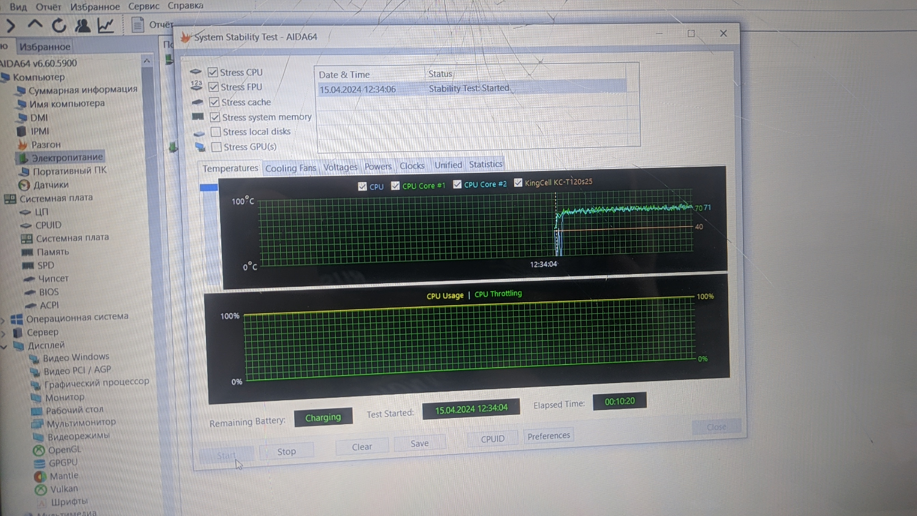The height and width of the screenshot is (516, 917).
Task: Click the Датчики sensor icon
Action: [x=25, y=185]
